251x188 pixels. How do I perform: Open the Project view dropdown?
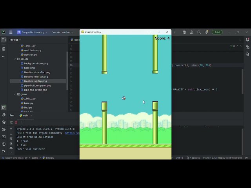pos(15,40)
